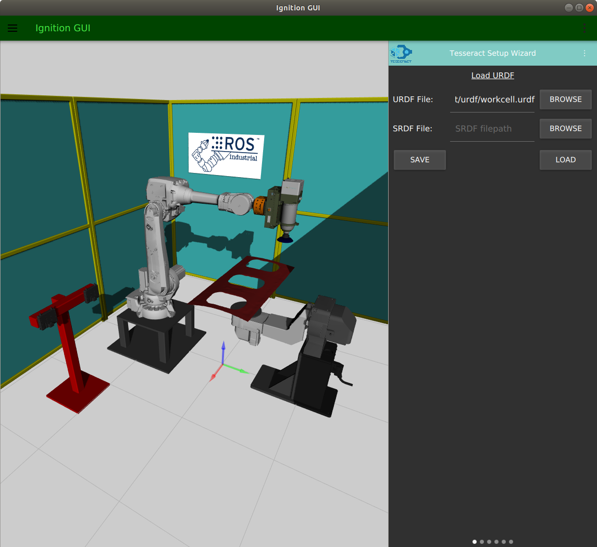The height and width of the screenshot is (547, 597).
Task: Maximize the Ignition GUI window
Action: coord(579,7)
